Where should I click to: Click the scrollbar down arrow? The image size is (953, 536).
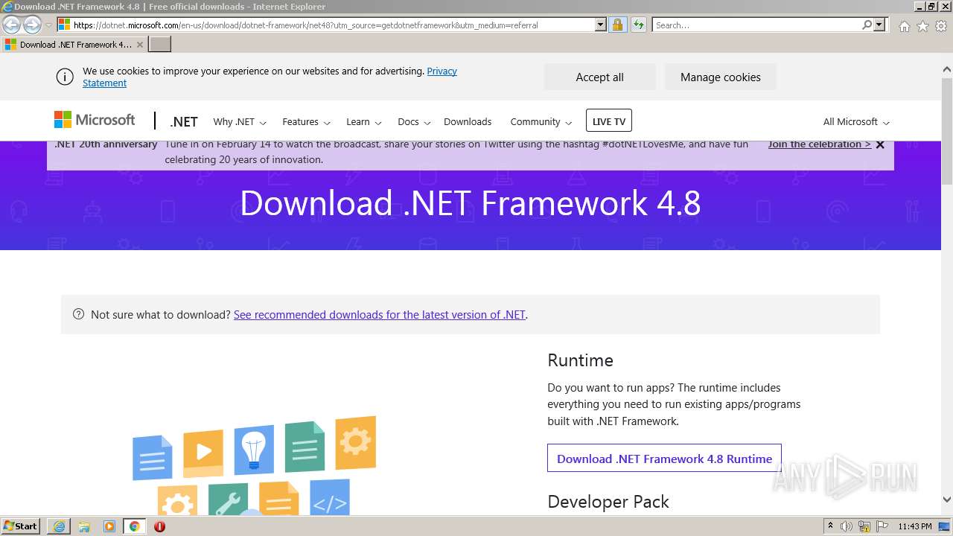coord(947,500)
